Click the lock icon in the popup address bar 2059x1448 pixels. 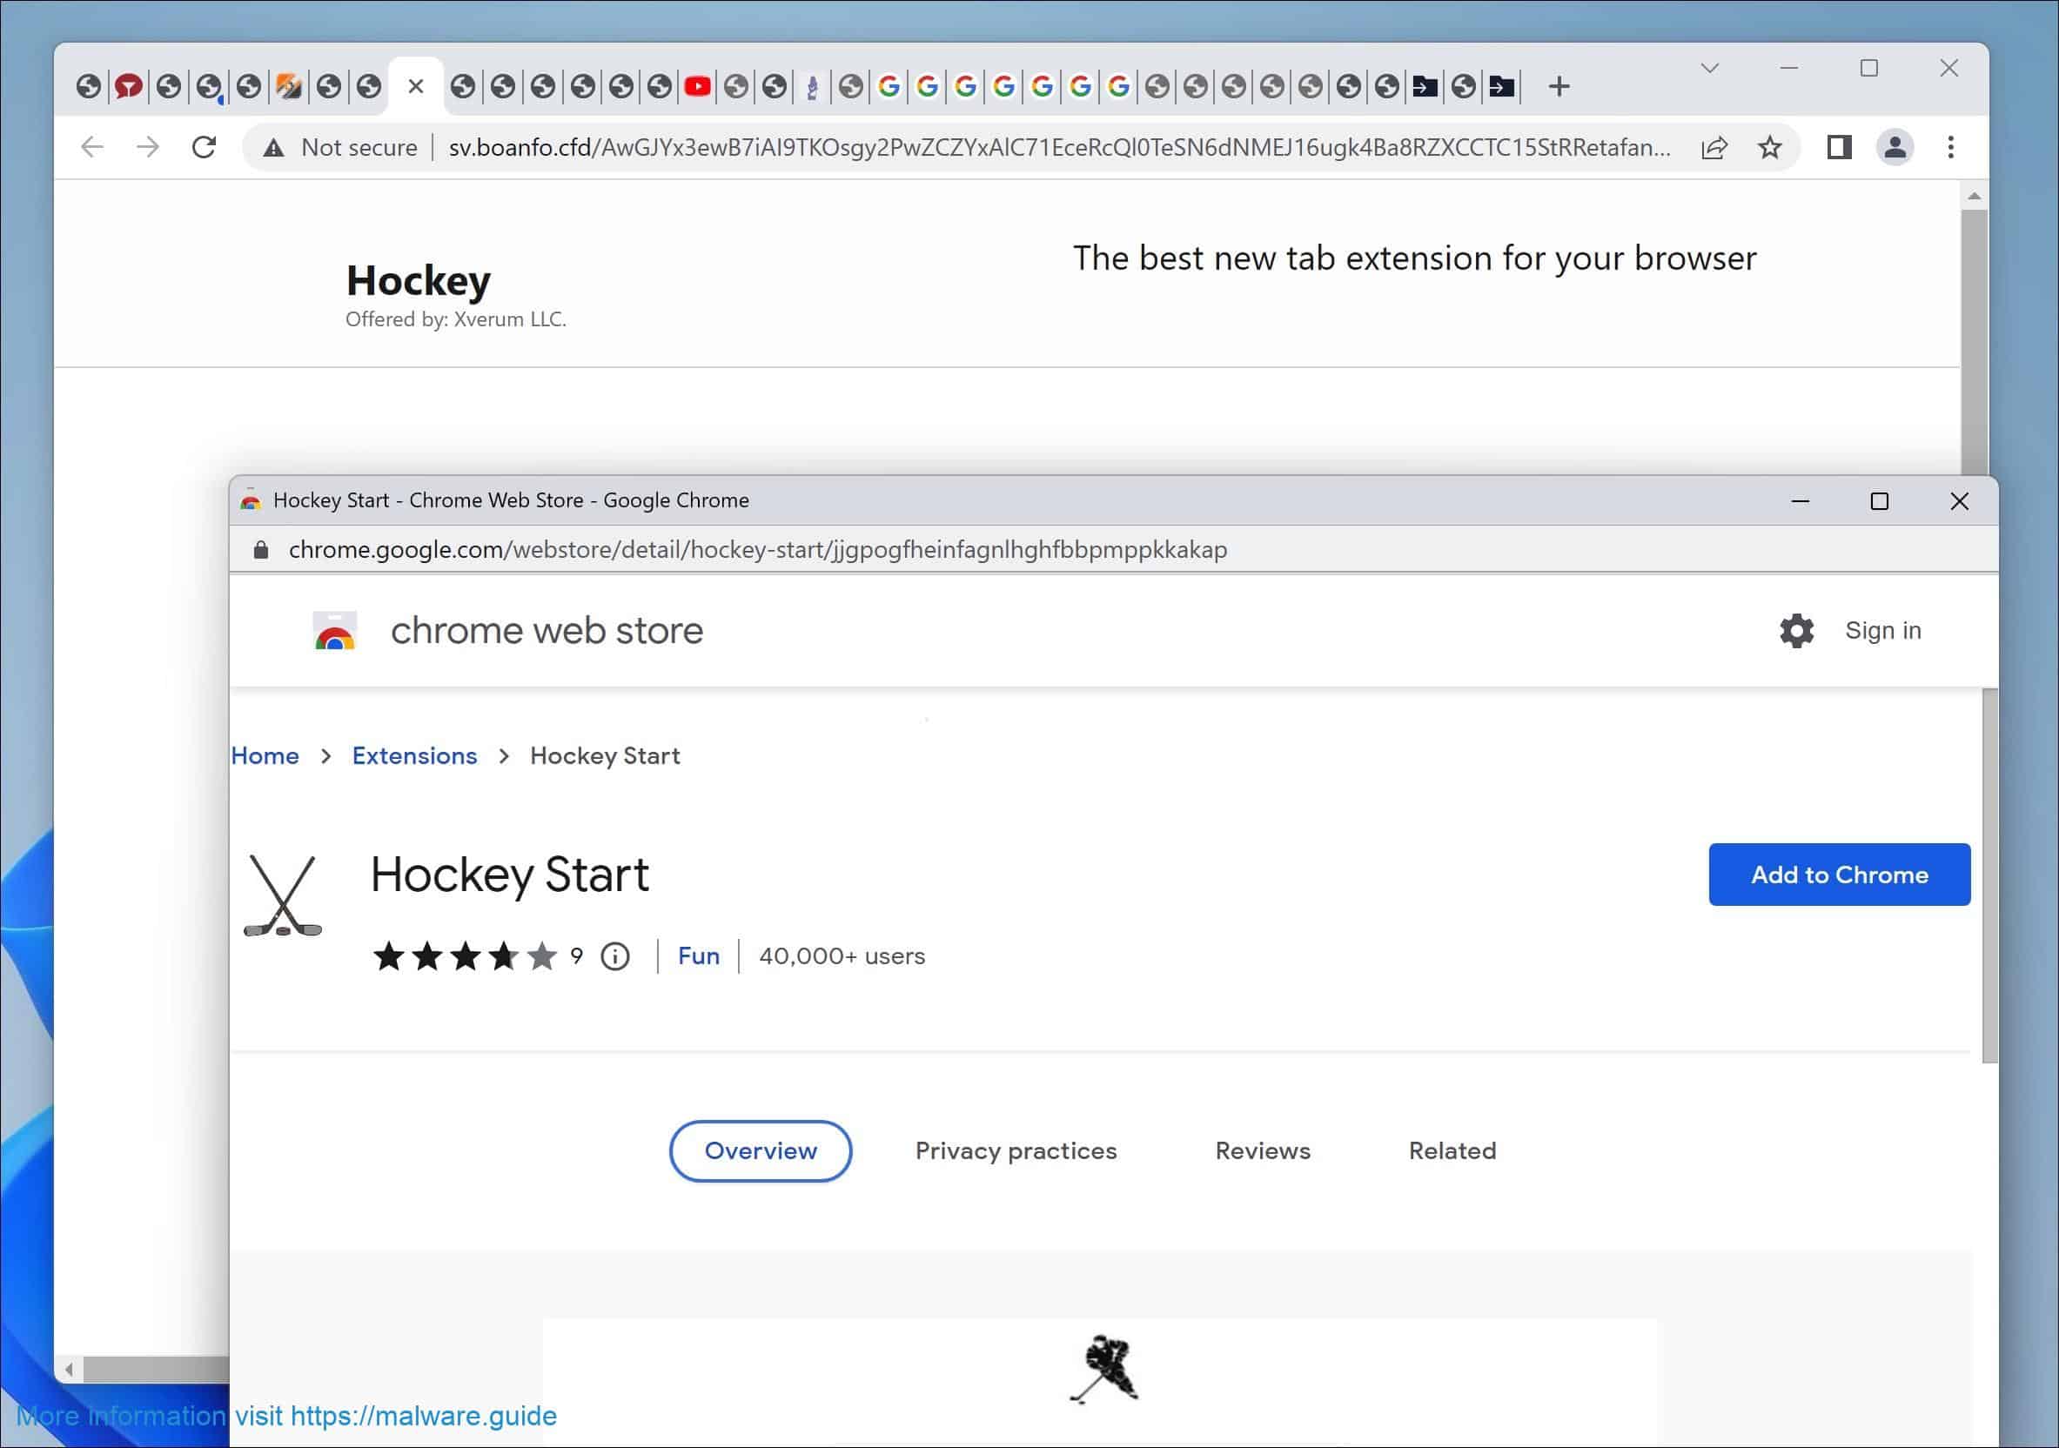pos(261,550)
